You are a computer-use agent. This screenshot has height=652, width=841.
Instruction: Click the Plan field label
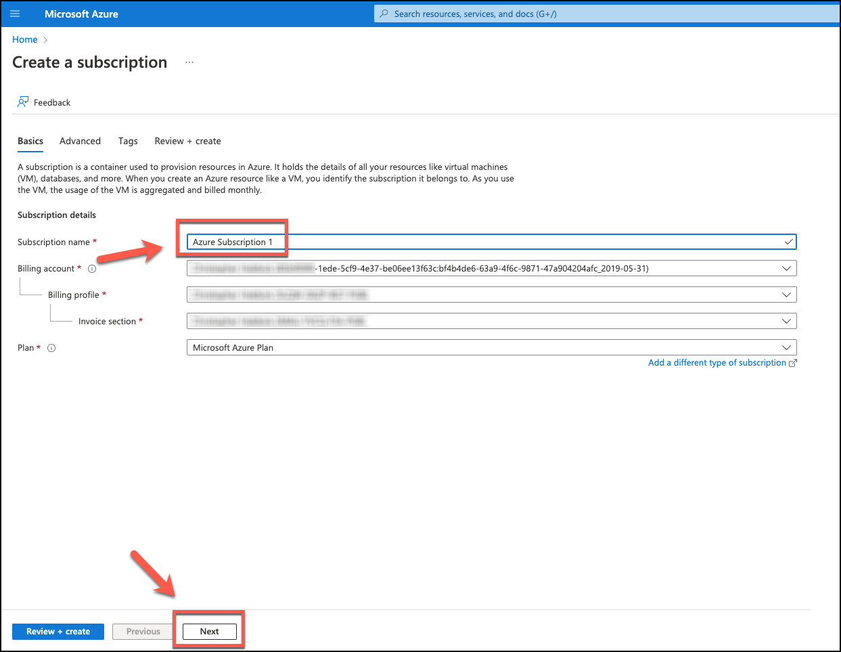pos(26,348)
